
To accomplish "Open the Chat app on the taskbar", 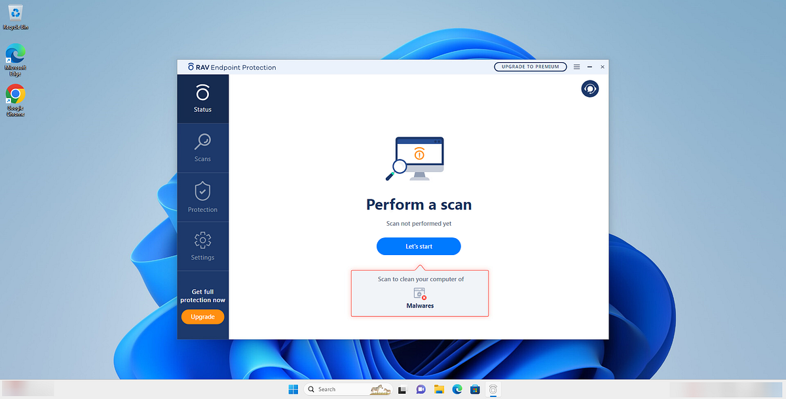I will 421,389.
